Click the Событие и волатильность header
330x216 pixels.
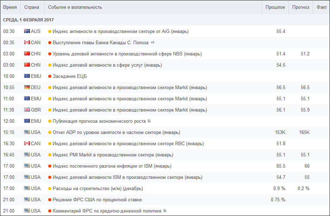pyautogui.click(x=75, y=7)
